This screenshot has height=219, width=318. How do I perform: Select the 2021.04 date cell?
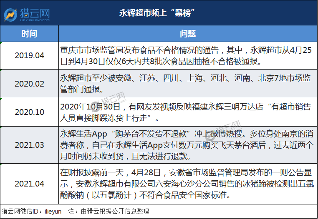(29, 184)
